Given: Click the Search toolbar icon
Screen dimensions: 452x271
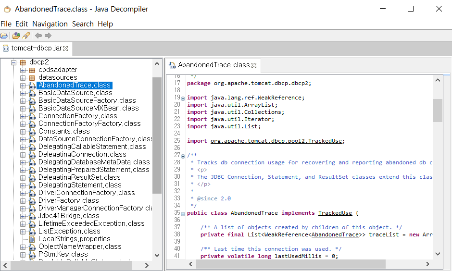Looking at the screenshot, I should 26,36.
